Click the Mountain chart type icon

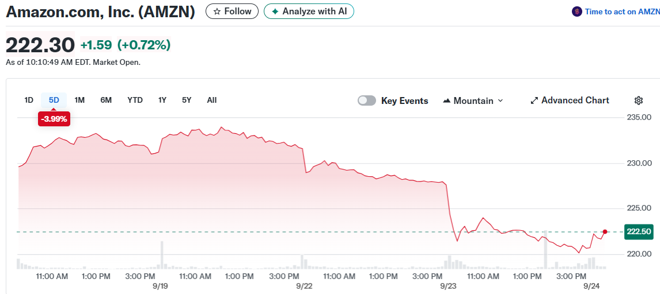446,101
